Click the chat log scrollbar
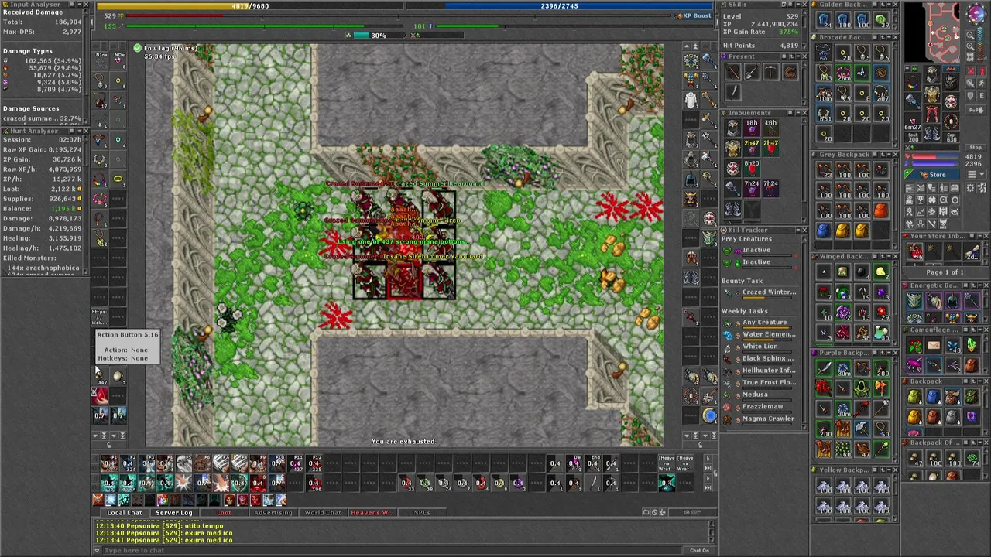Viewport: 991px width, 557px height. pos(712,531)
